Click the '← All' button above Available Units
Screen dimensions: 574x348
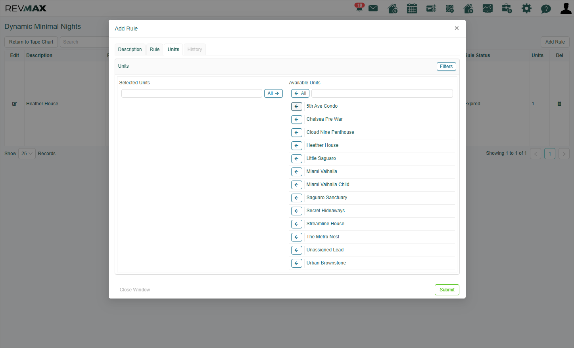(x=300, y=93)
